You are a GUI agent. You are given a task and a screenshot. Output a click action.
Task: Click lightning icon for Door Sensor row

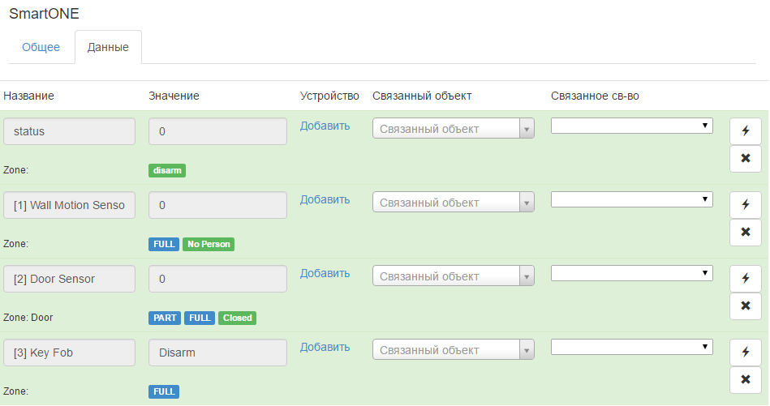coord(745,278)
